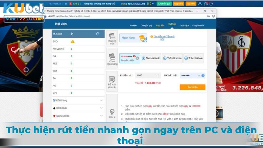The image size is (263, 148).
Task: Expand the Sảnh khác section
Action: tap(101, 108)
